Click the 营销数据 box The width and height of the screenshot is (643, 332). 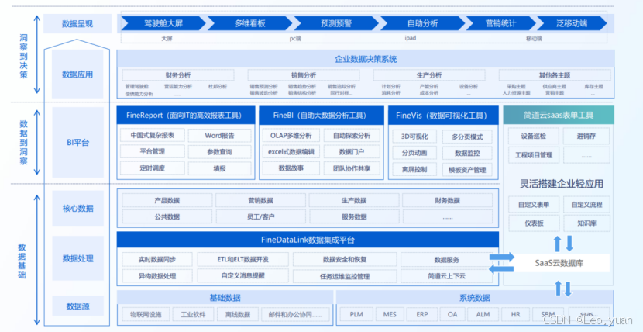261,200
